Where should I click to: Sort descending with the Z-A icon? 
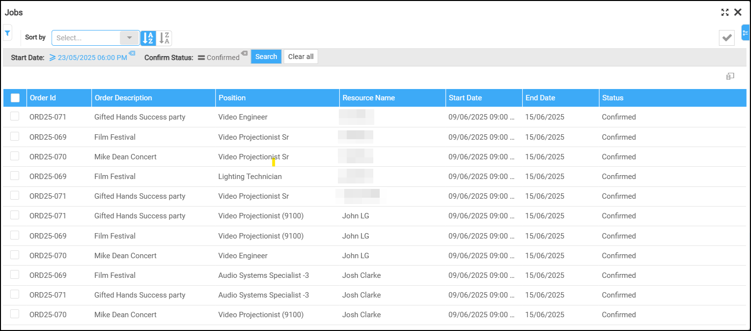tap(165, 38)
